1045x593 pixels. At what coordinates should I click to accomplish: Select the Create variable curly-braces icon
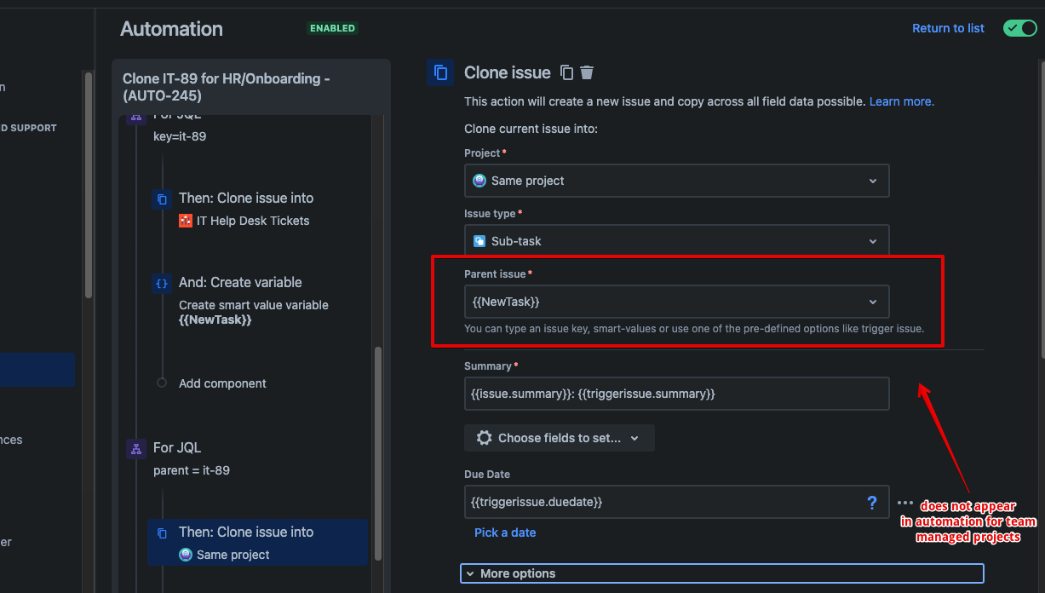[x=162, y=284]
